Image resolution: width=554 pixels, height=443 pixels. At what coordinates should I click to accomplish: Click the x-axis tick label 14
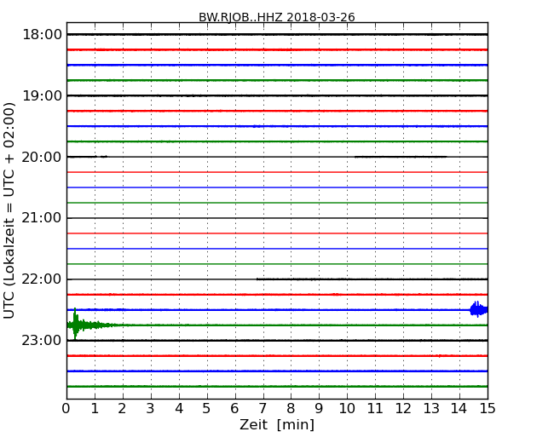[459, 409]
